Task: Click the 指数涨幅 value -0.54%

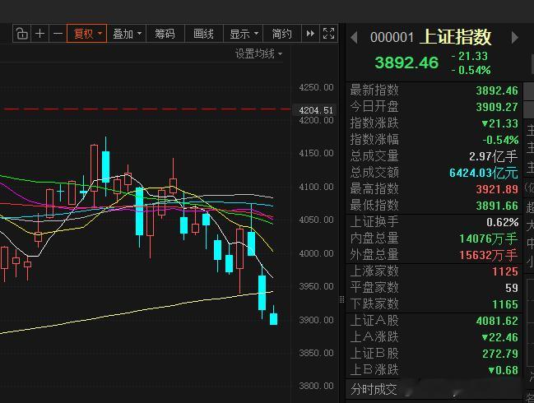Action: (500, 140)
